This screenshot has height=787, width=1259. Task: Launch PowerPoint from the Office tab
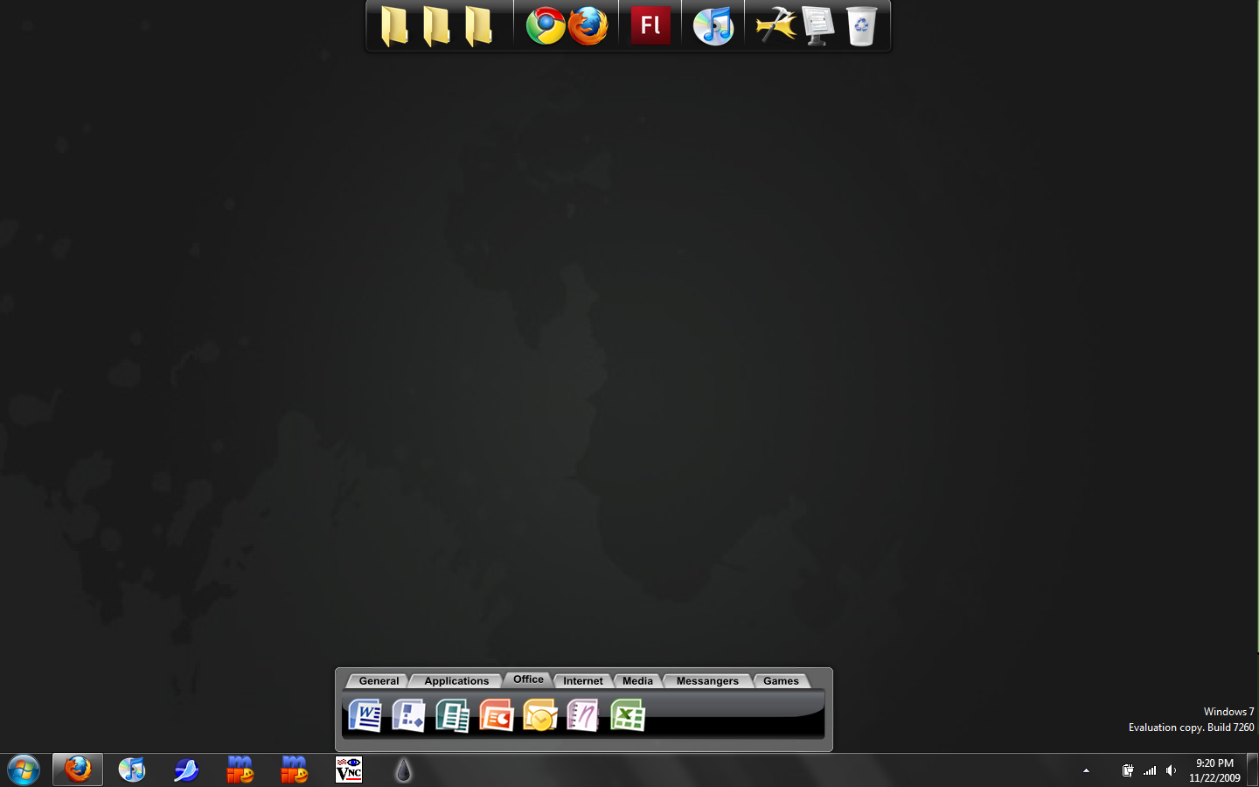(497, 715)
